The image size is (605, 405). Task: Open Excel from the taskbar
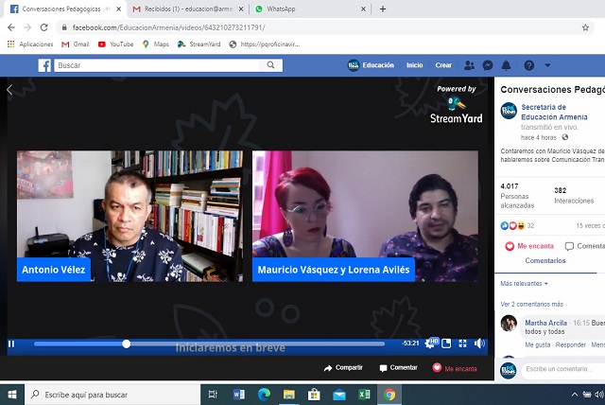[364, 395]
